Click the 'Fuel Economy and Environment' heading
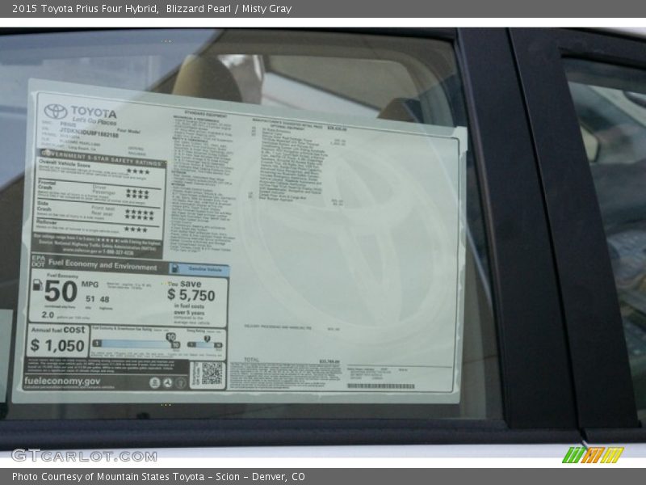 [x=103, y=265]
